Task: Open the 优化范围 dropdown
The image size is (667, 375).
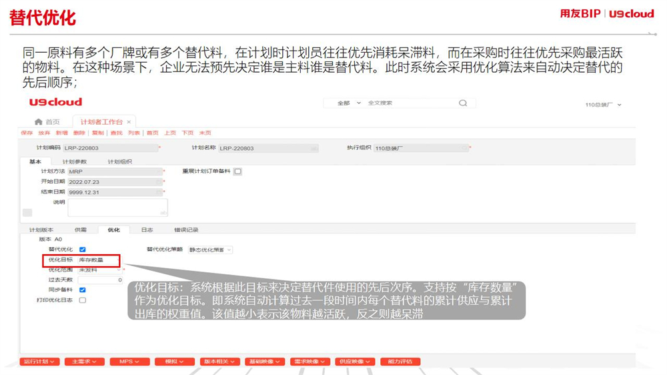Action: 100,270
